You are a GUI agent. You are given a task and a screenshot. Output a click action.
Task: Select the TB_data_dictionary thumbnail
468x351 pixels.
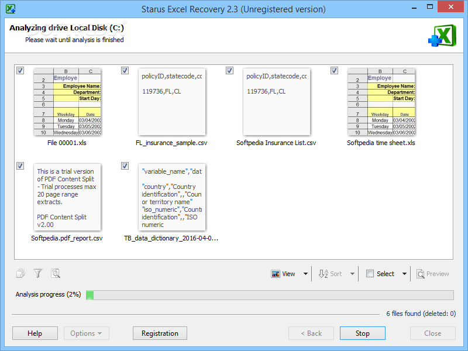point(172,197)
